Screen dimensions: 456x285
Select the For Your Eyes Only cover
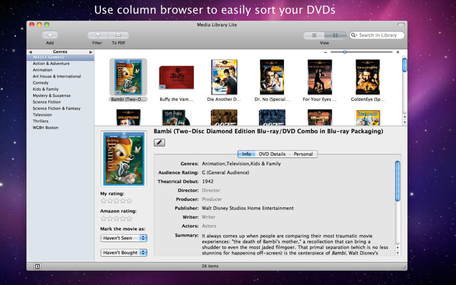coord(320,77)
